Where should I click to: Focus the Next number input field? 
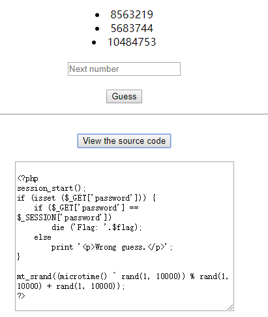pos(124,69)
